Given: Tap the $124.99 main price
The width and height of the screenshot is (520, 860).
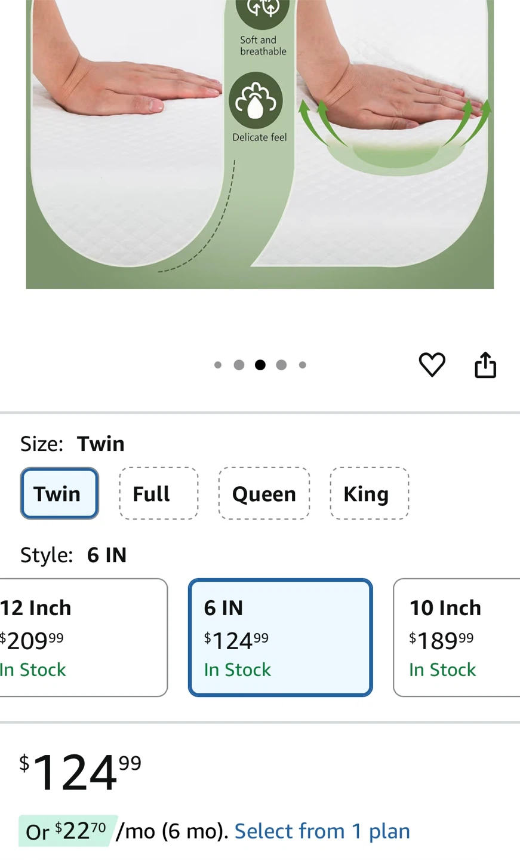Looking at the screenshot, I should 80,772.
